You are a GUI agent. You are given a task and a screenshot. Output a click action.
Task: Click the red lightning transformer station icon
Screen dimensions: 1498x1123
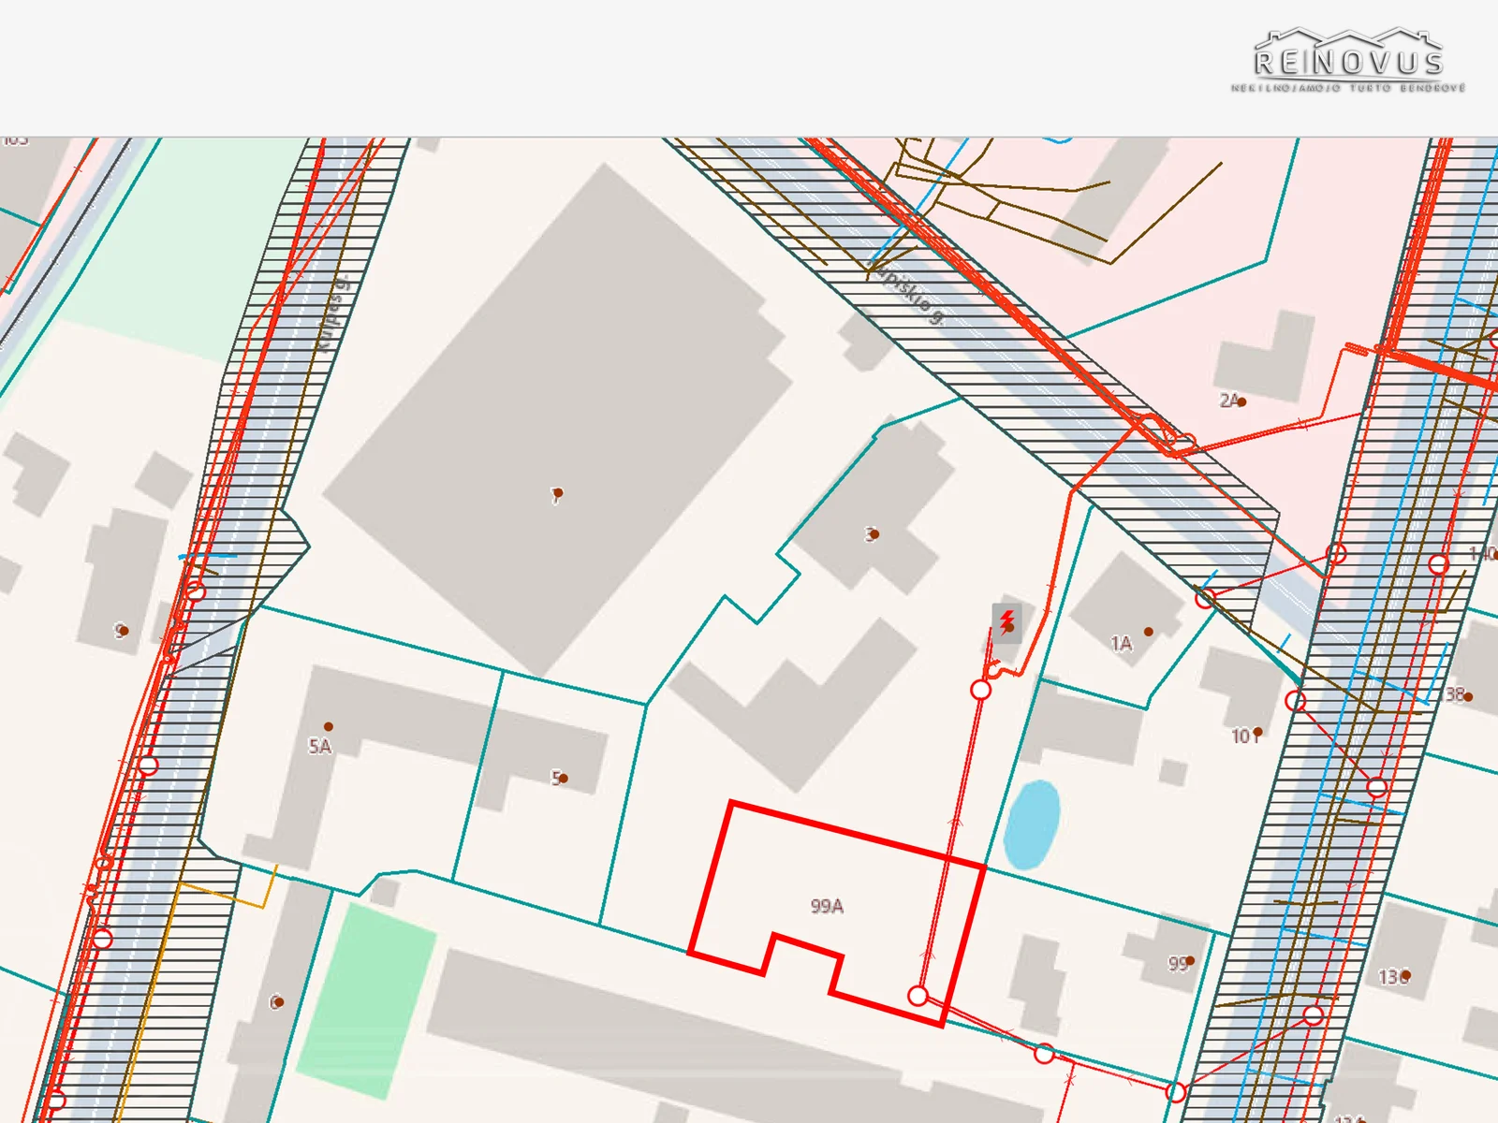tap(1007, 621)
